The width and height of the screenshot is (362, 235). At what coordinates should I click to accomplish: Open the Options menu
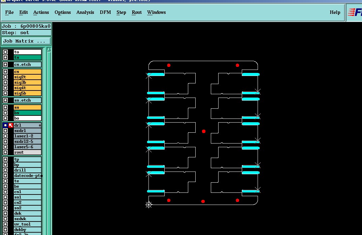tap(63, 12)
